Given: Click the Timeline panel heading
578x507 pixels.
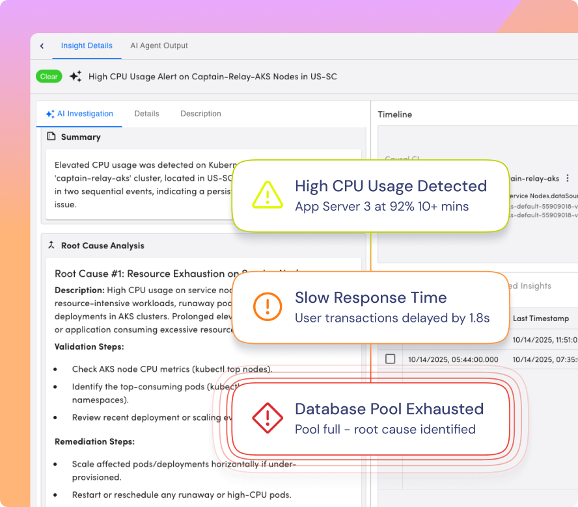Looking at the screenshot, I should click(x=394, y=114).
